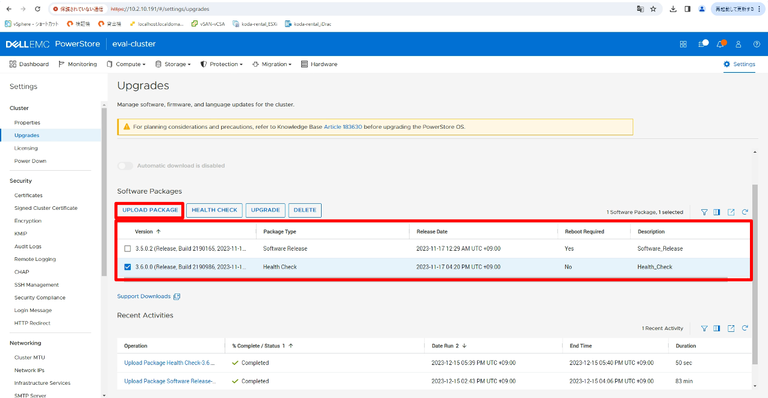
Task: Expand the Protection dropdown menu
Action: (x=221, y=64)
